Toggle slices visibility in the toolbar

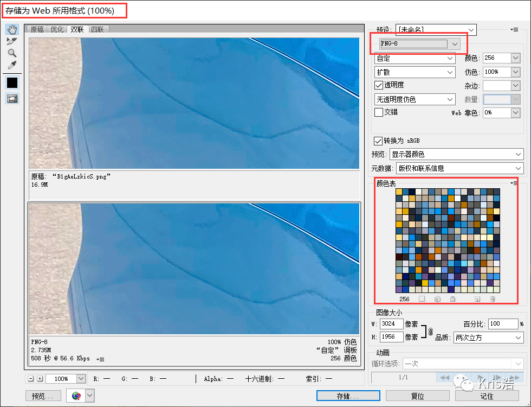(12, 98)
